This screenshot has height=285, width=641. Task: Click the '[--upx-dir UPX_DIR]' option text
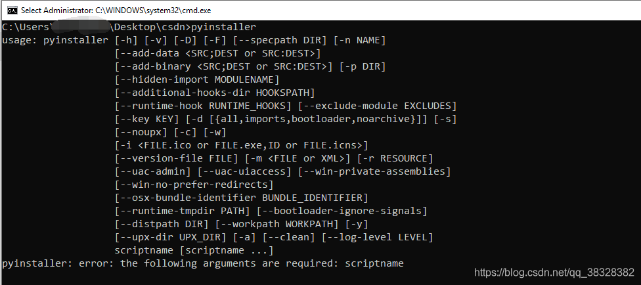click(171, 237)
